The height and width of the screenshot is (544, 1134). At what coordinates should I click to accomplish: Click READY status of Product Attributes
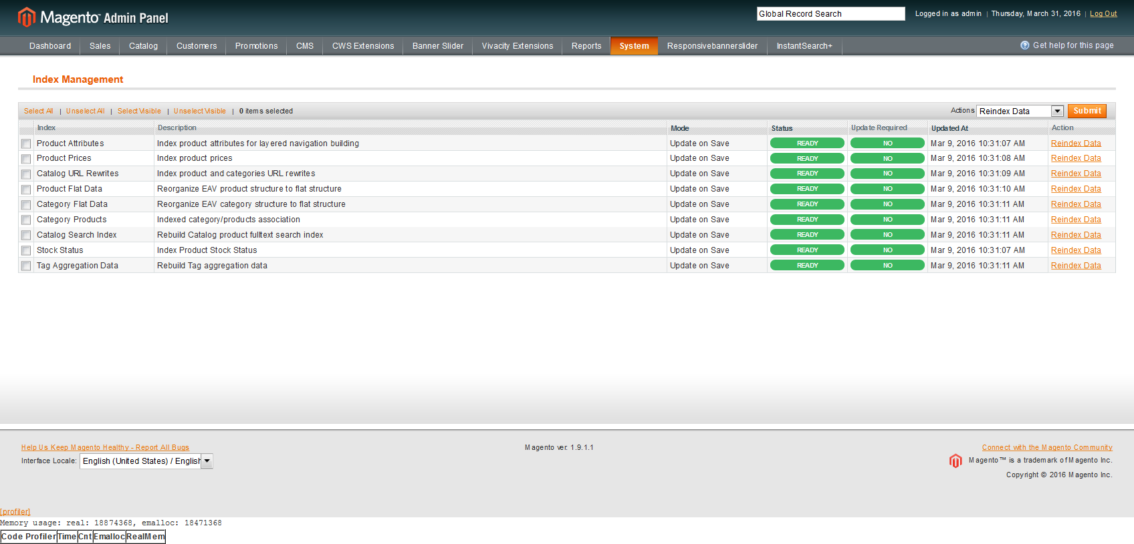click(807, 144)
